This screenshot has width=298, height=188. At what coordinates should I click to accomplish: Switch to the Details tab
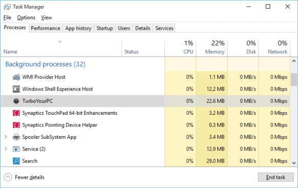pos(143,28)
